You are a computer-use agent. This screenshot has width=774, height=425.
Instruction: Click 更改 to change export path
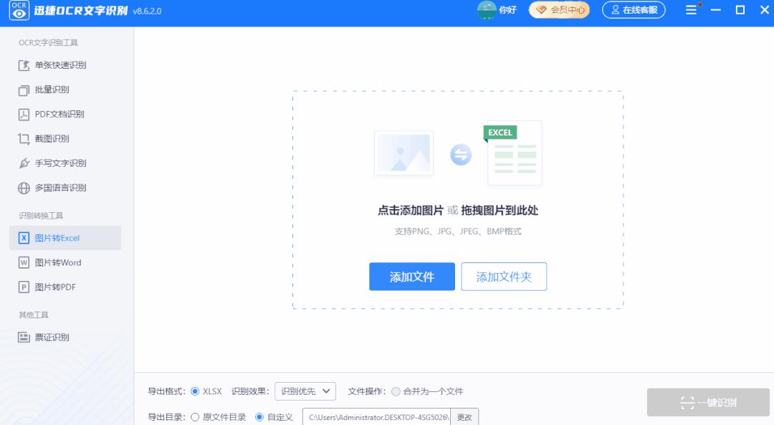[464, 416]
